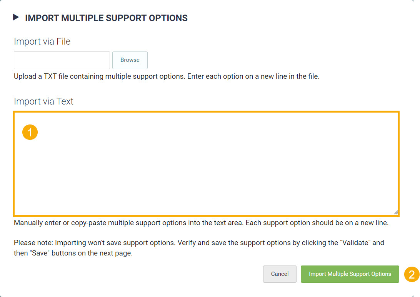Click the orange number 1 badge

[30, 132]
